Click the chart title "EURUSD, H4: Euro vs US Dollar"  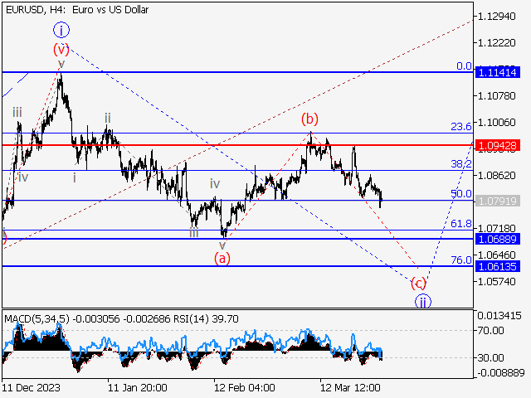[x=77, y=10]
